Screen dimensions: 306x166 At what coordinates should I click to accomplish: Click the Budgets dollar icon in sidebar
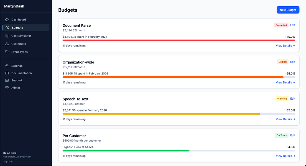pos(7,28)
